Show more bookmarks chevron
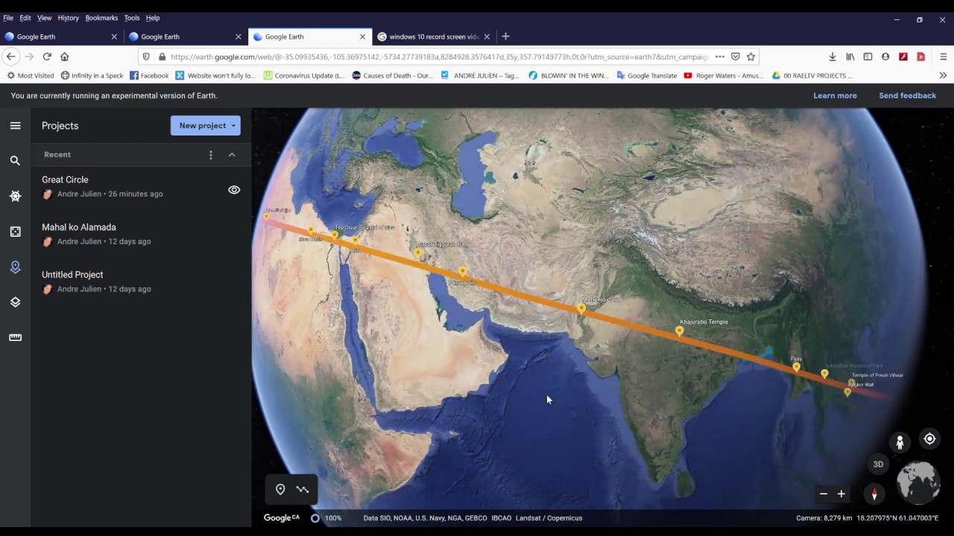 [x=943, y=75]
